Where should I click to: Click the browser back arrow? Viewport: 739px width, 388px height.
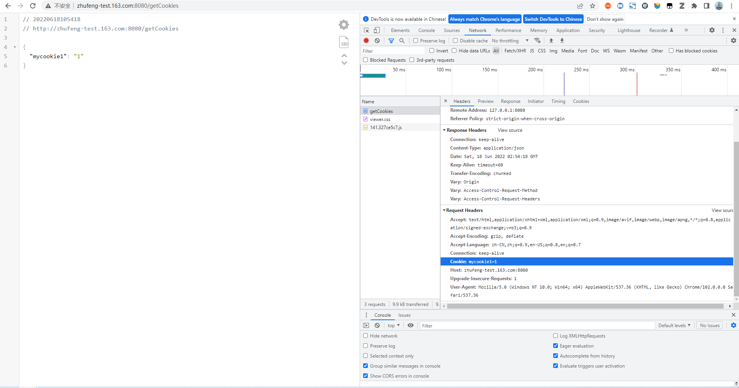[x=8, y=6]
